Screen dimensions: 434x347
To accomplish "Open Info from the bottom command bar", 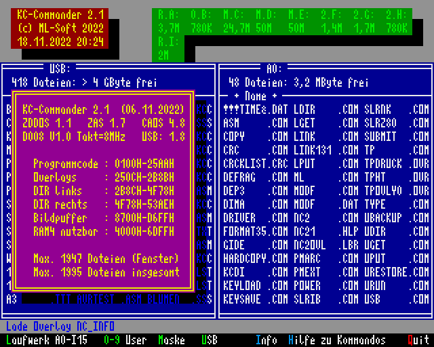I will 267,340.
